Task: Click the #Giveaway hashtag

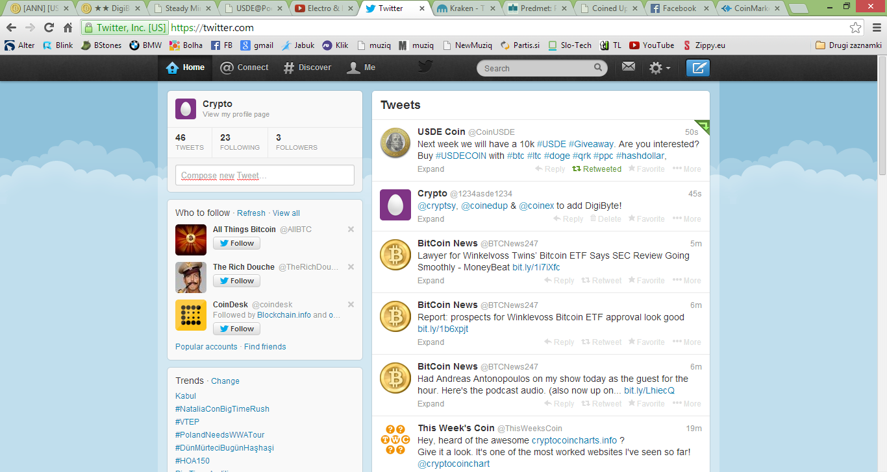Action: [591, 144]
